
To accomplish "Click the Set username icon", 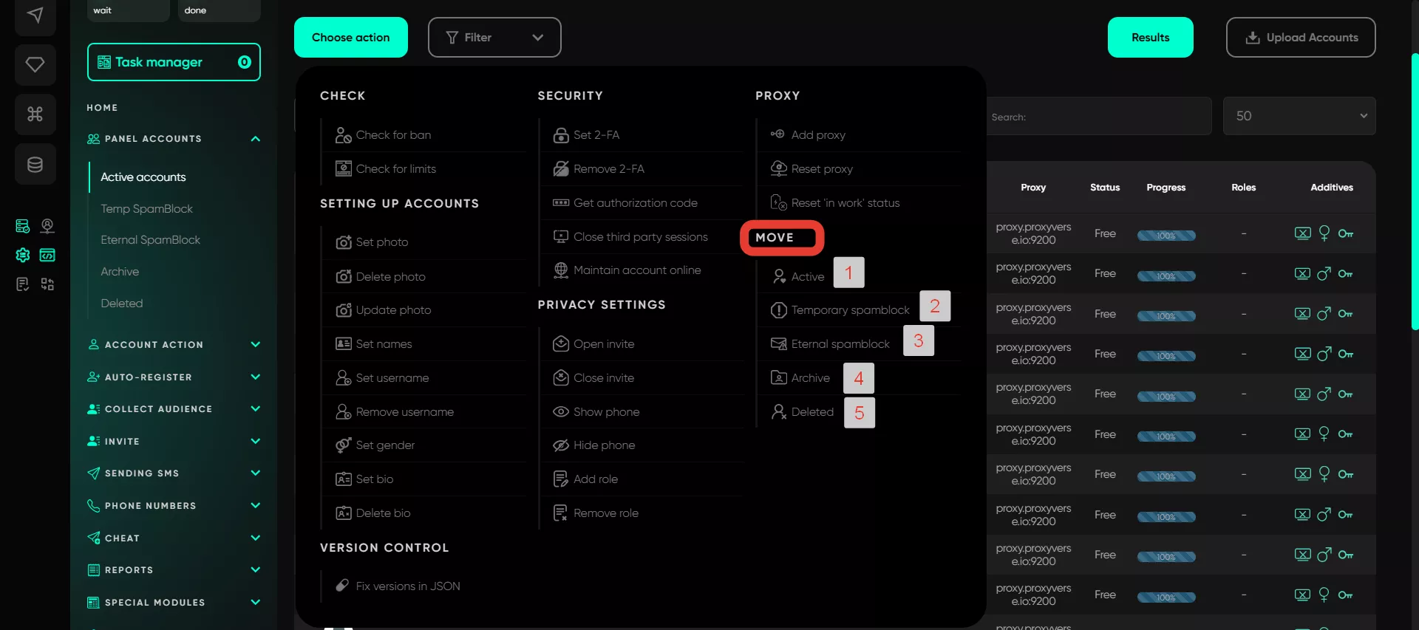I will [x=344, y=377].
